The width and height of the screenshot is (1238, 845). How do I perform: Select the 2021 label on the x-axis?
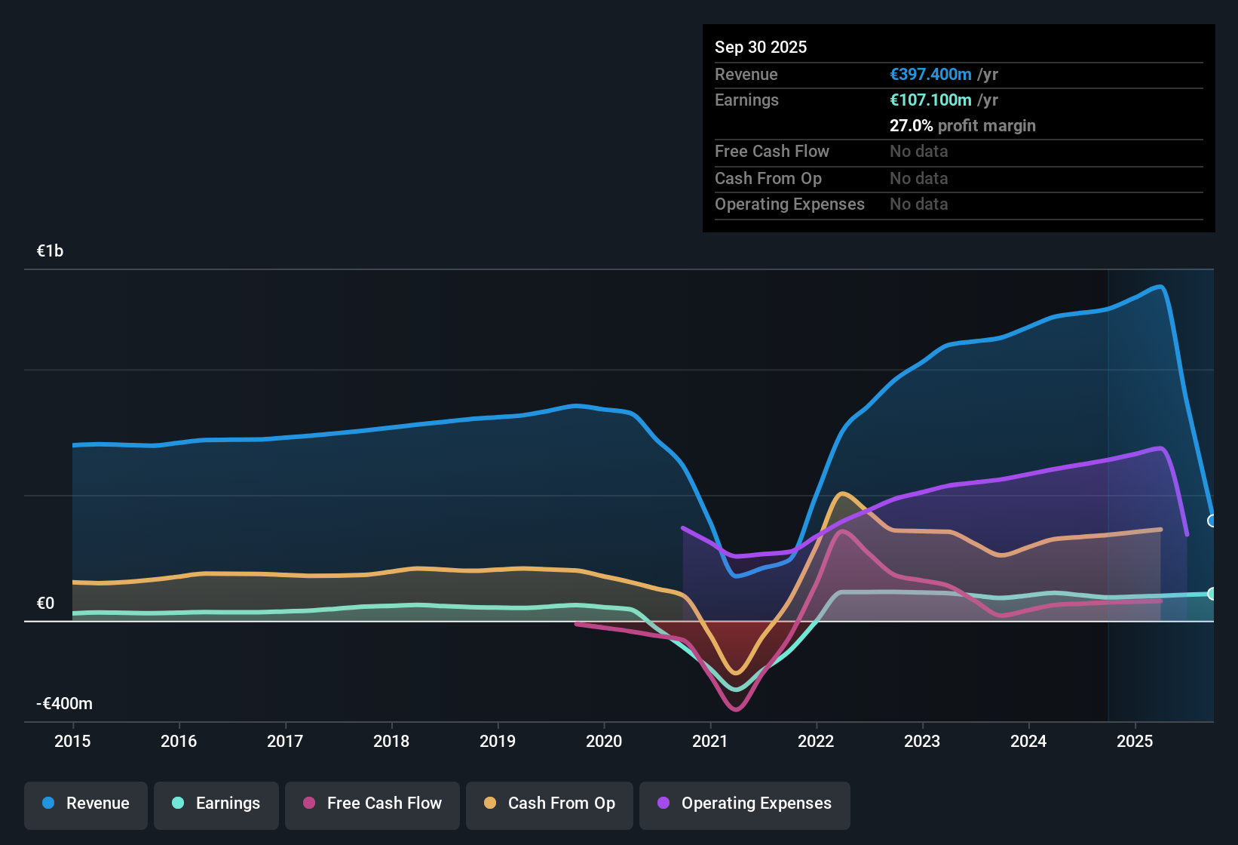[x=709, y=742]
